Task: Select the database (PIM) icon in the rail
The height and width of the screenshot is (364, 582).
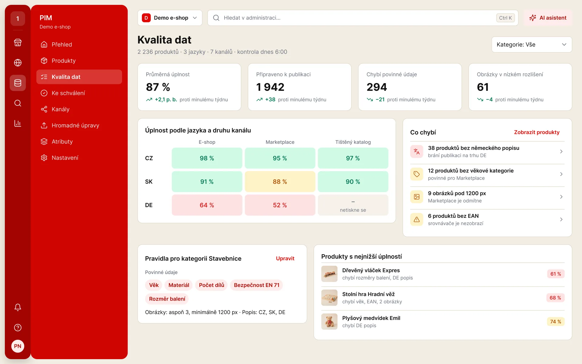Action: coord(18,83)
